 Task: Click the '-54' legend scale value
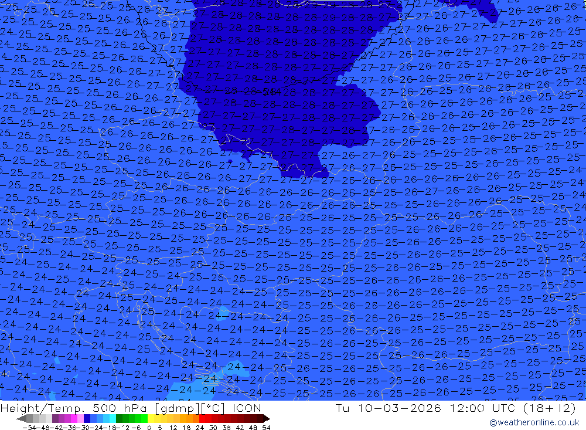pyautogui.click(x=29, y=428)
